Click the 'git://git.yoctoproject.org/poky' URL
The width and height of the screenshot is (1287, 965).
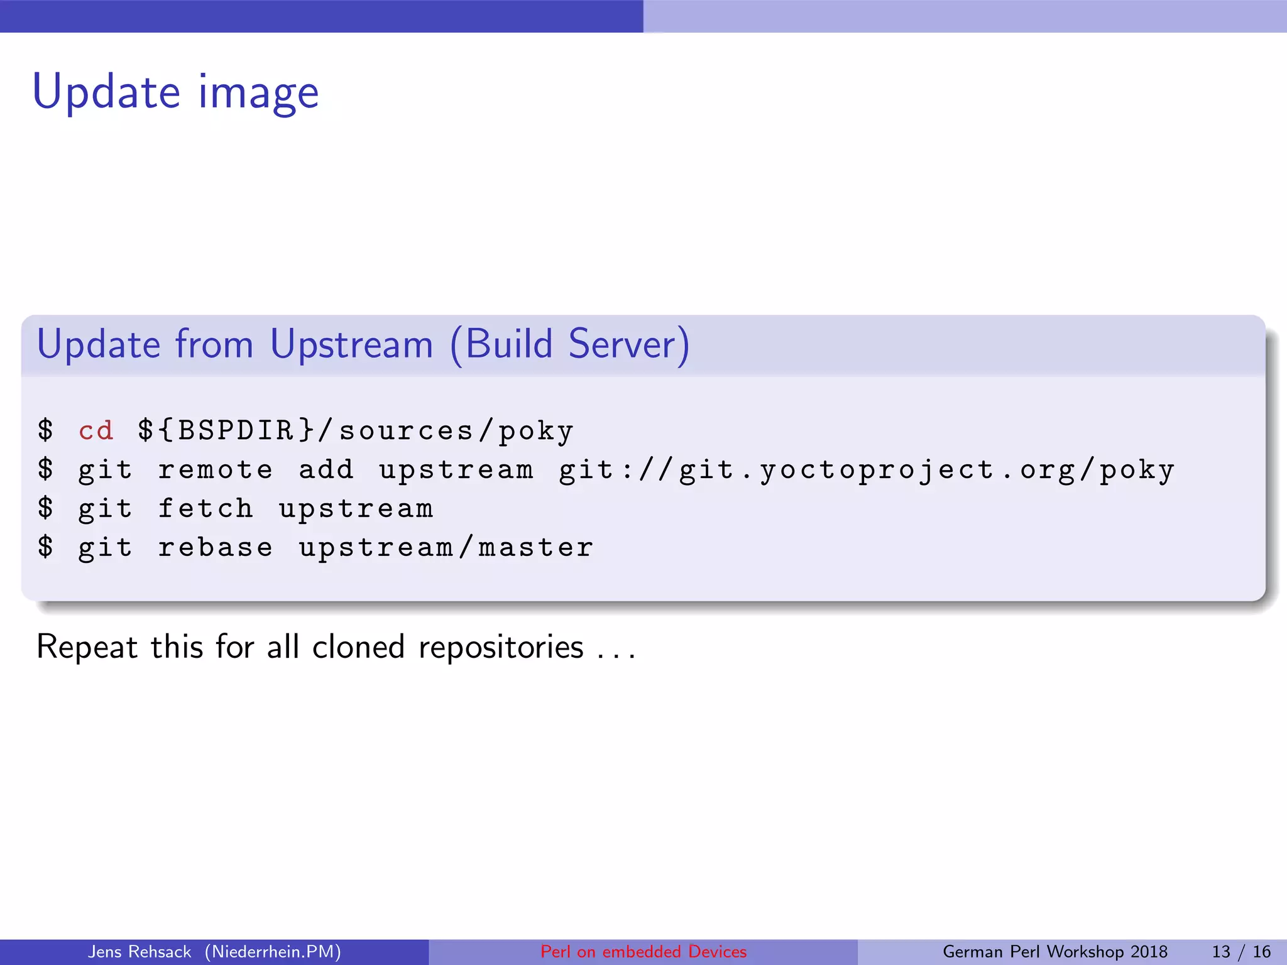867,470
